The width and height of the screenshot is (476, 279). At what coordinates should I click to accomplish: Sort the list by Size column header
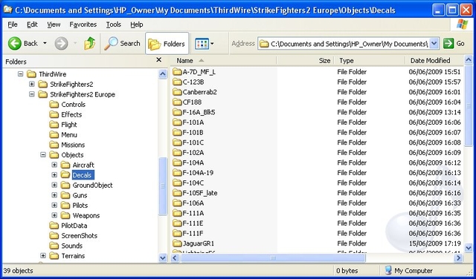(x=305, y=61)
